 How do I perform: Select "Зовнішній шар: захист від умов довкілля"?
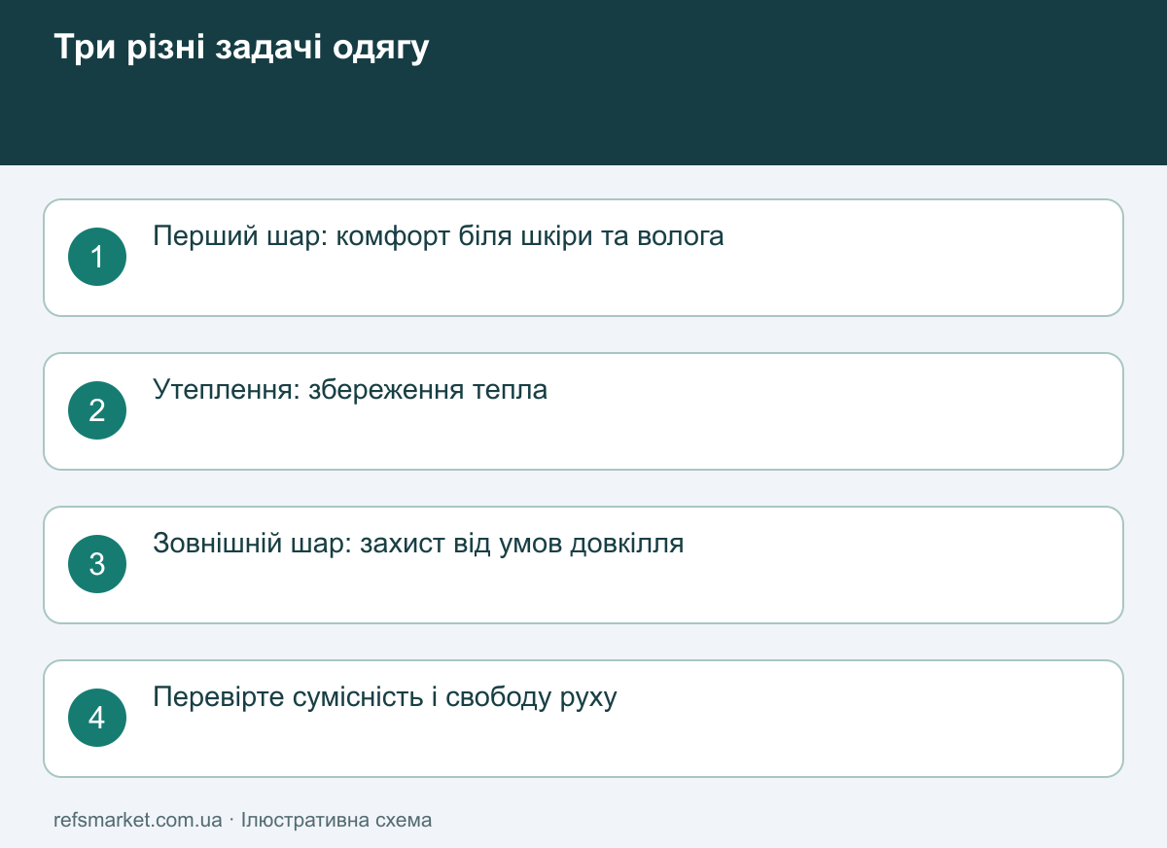418,544
